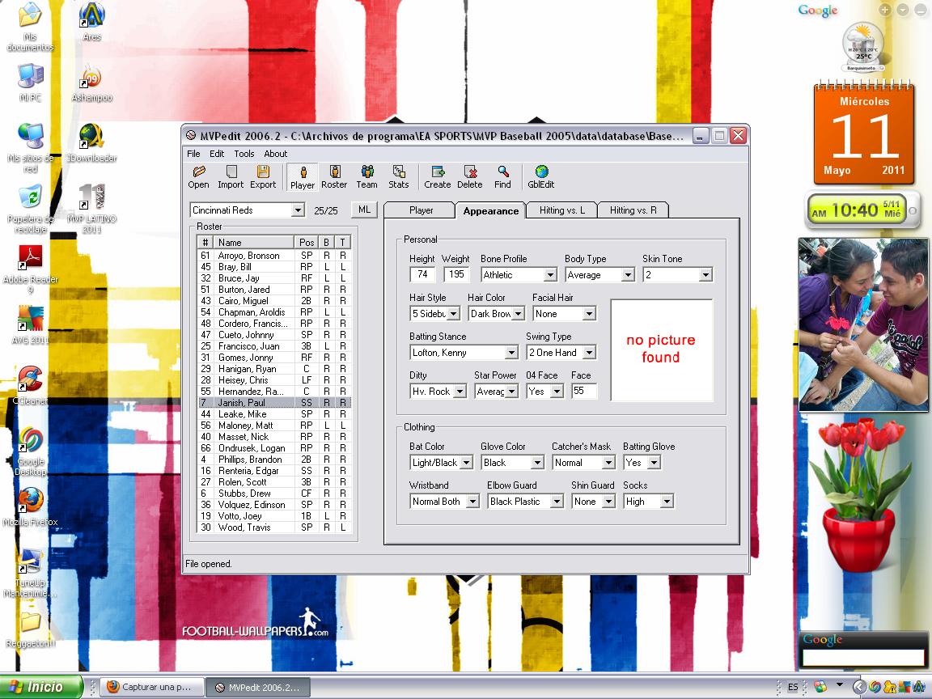Image resolution: width=932 pixels, height=699 pixels.
Task: Open Adobe Reader 9 desktop icon
Action: pyautogui.click(x=30, y=269)
